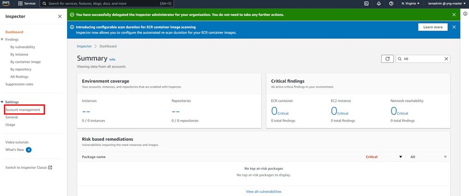
Task: Collapse the Settings section
Action: (x=2, y=102)
